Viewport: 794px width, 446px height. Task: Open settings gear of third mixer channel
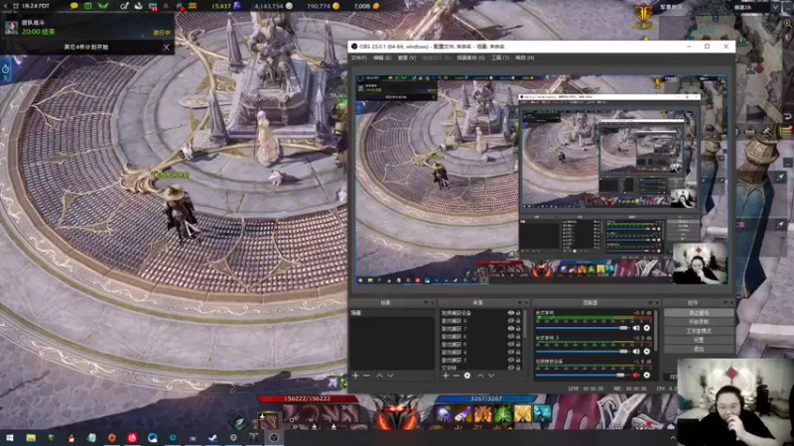647,376
